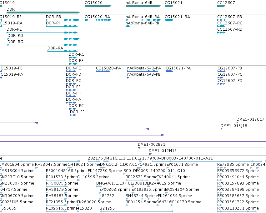Click clone RC0-DP0003-140700-011-G10
266x213 pixels.
[x=154, y=171]
